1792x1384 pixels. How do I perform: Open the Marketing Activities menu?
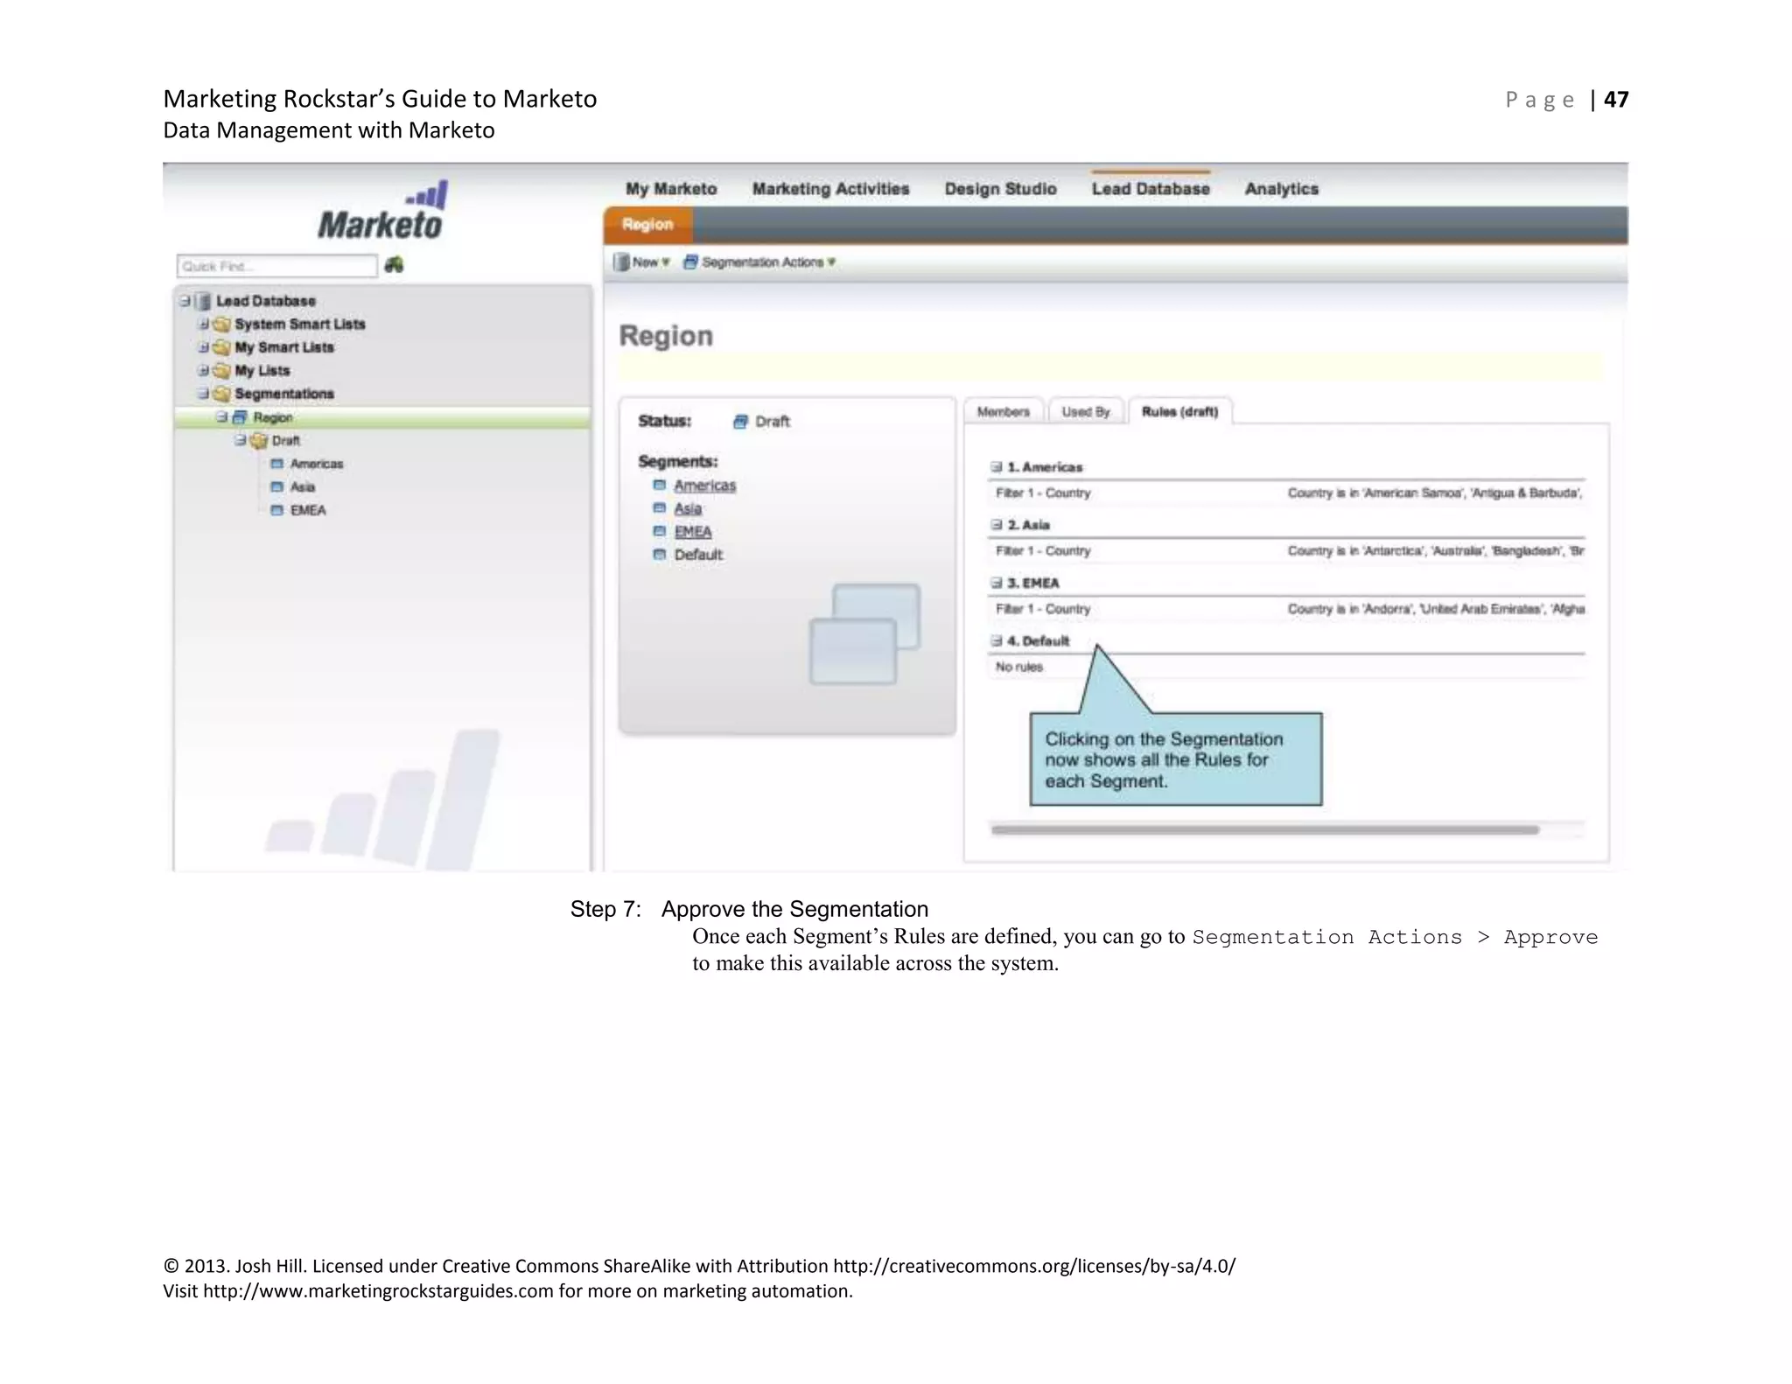[x=830, y=189]
